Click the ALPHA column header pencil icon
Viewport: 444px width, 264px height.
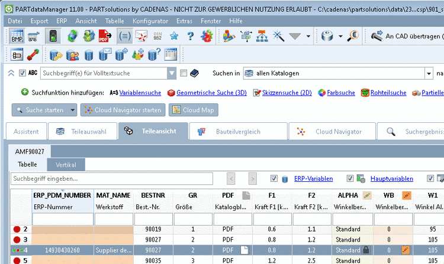367,195
